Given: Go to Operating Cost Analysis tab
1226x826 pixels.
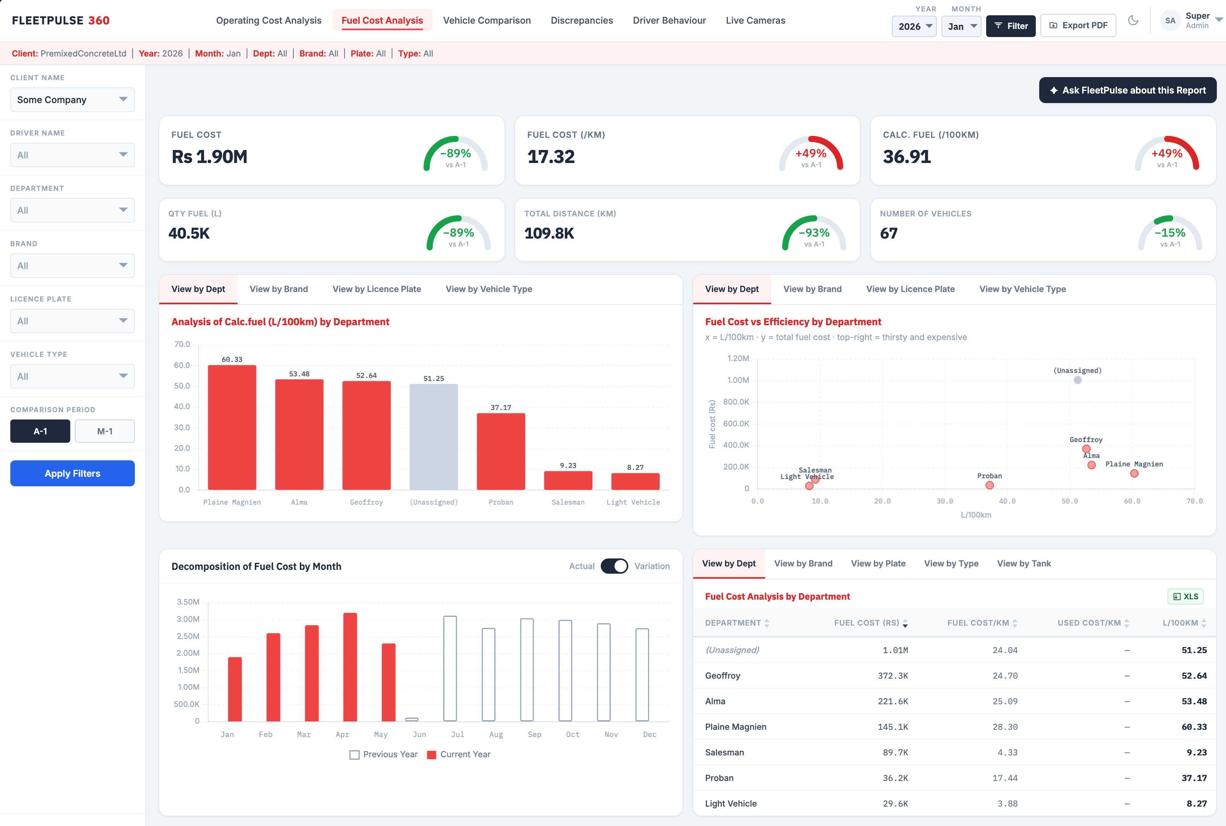Looking at the screenshot, I should [x=268, y=21].
